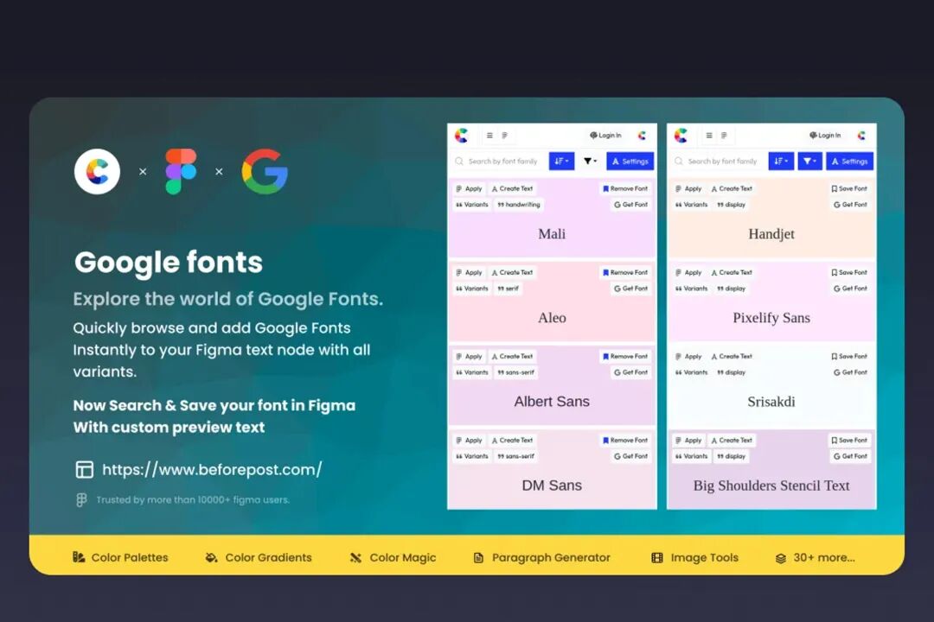The image size is (934, 622).
Task: Toggle Remove Font on the Albert Sans card
Action: (x=625, y=357)
